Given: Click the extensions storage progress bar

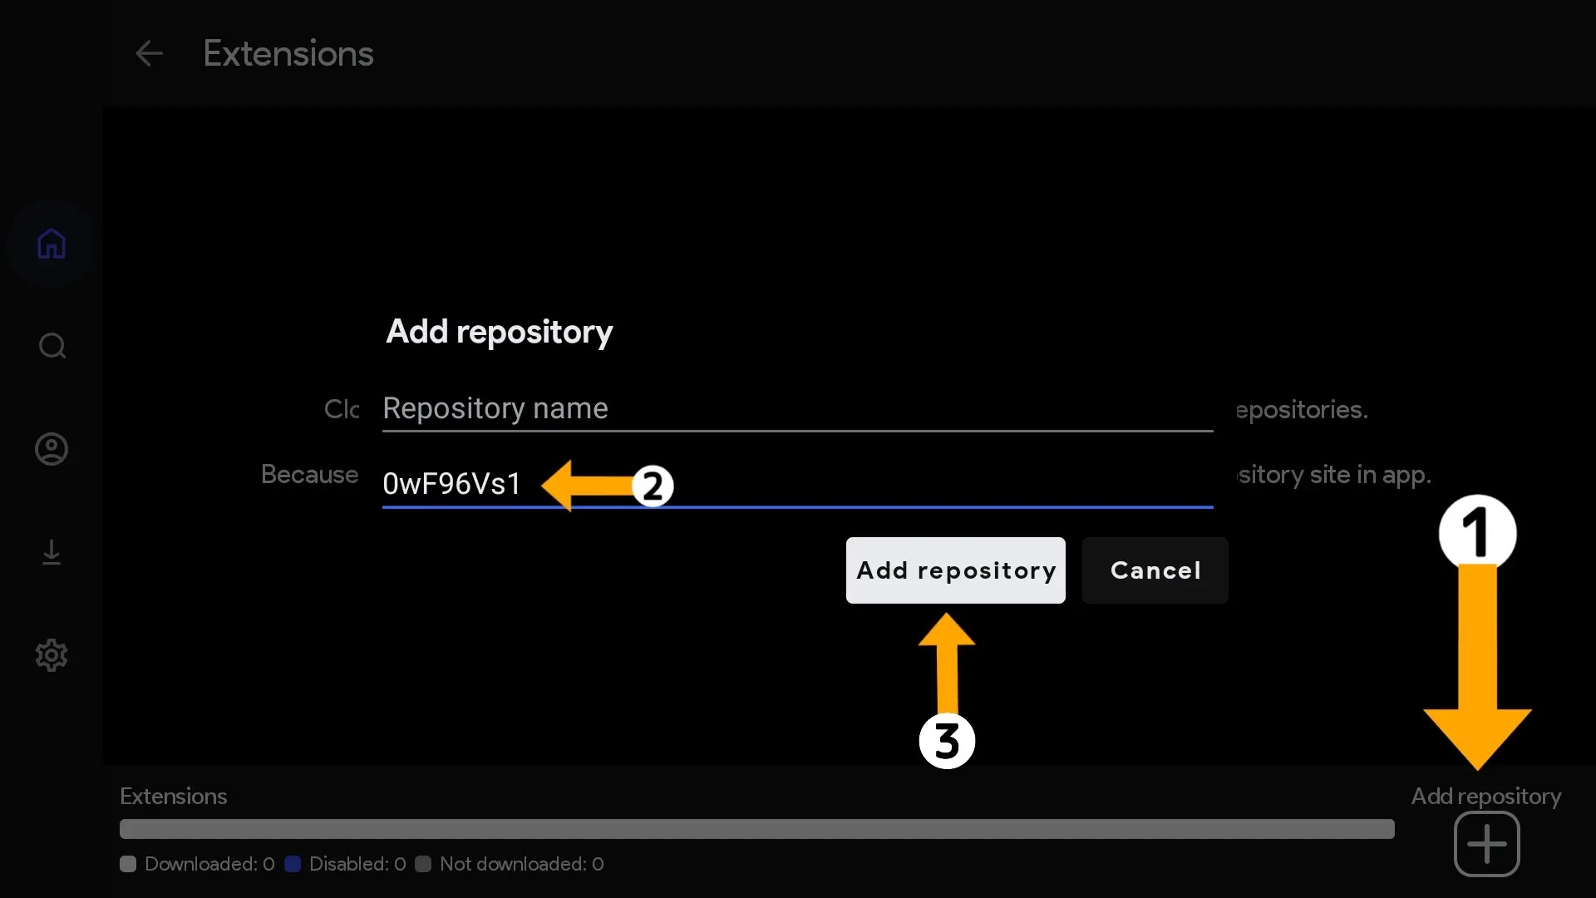Looking at the screenshot, I should coord(756,829).
